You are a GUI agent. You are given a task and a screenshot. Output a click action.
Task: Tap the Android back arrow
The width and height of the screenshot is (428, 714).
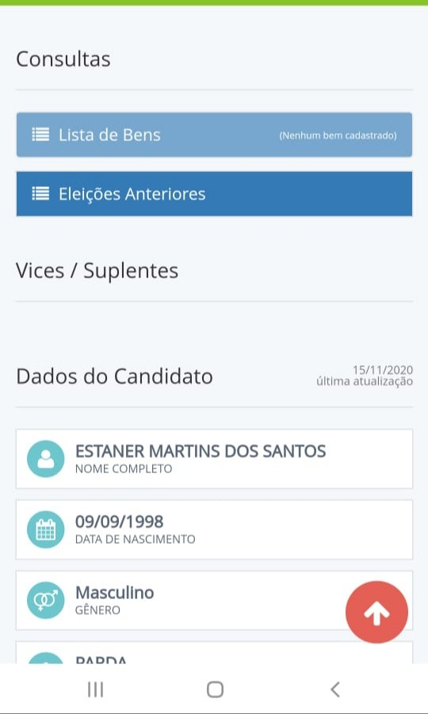[334, 689]
